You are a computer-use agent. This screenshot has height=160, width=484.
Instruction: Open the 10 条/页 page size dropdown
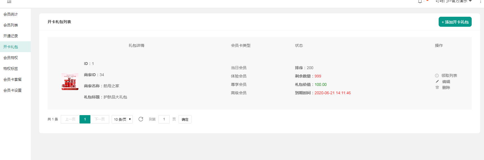tap(122, 119)
